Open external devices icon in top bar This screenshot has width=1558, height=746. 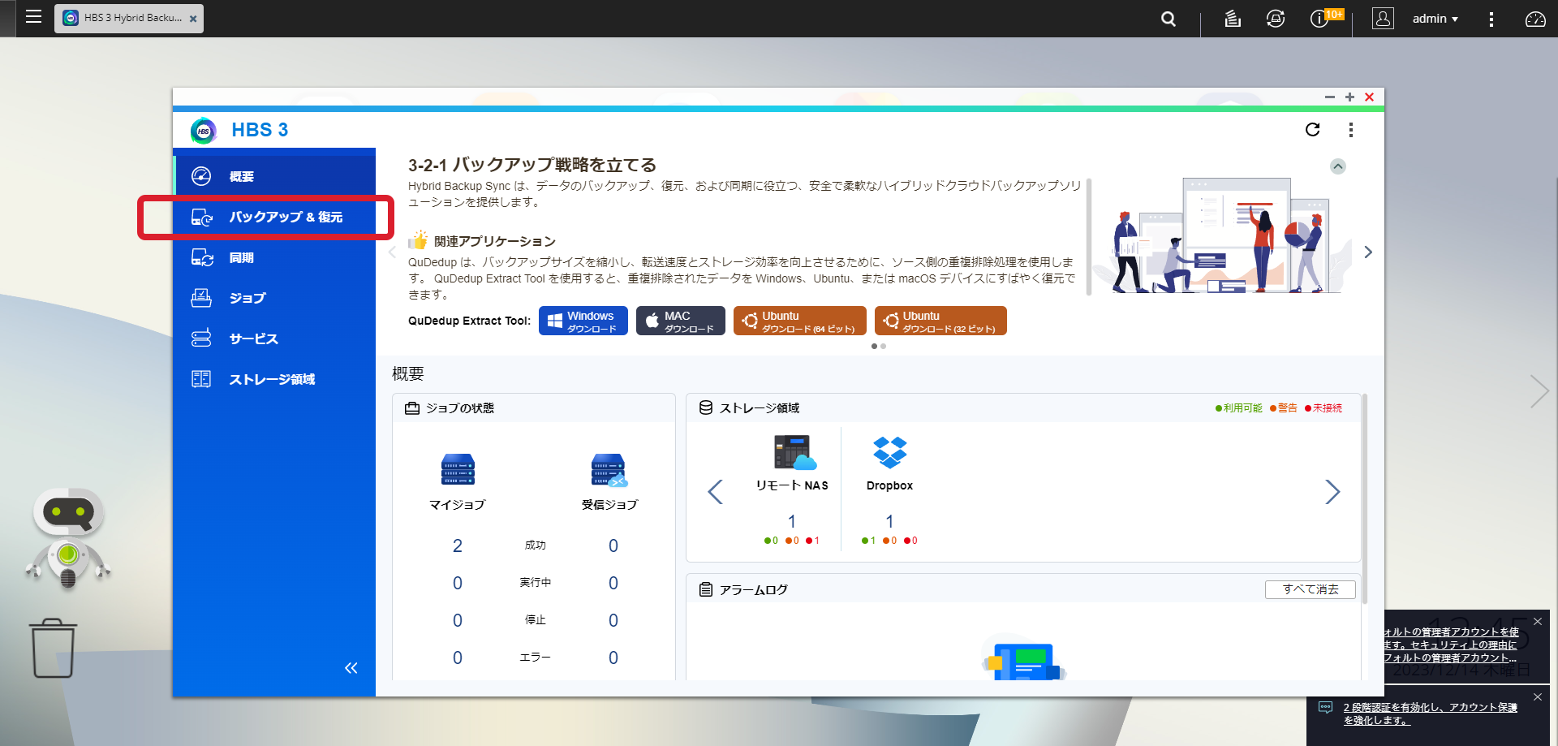coord(1276,19)
